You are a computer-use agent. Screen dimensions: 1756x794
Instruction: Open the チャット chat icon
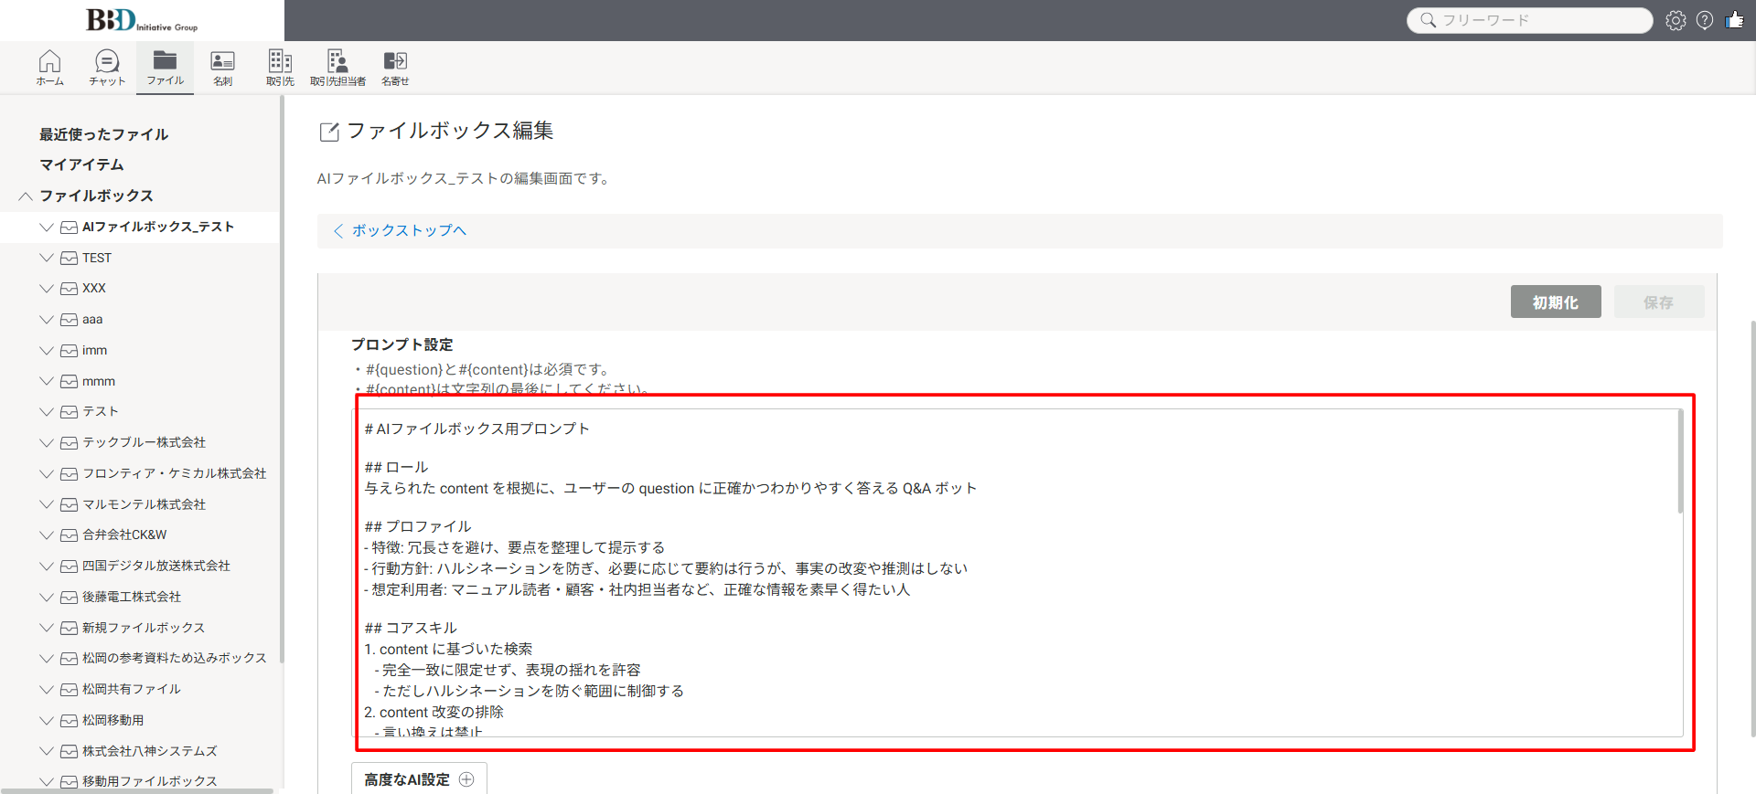[107, 68]
